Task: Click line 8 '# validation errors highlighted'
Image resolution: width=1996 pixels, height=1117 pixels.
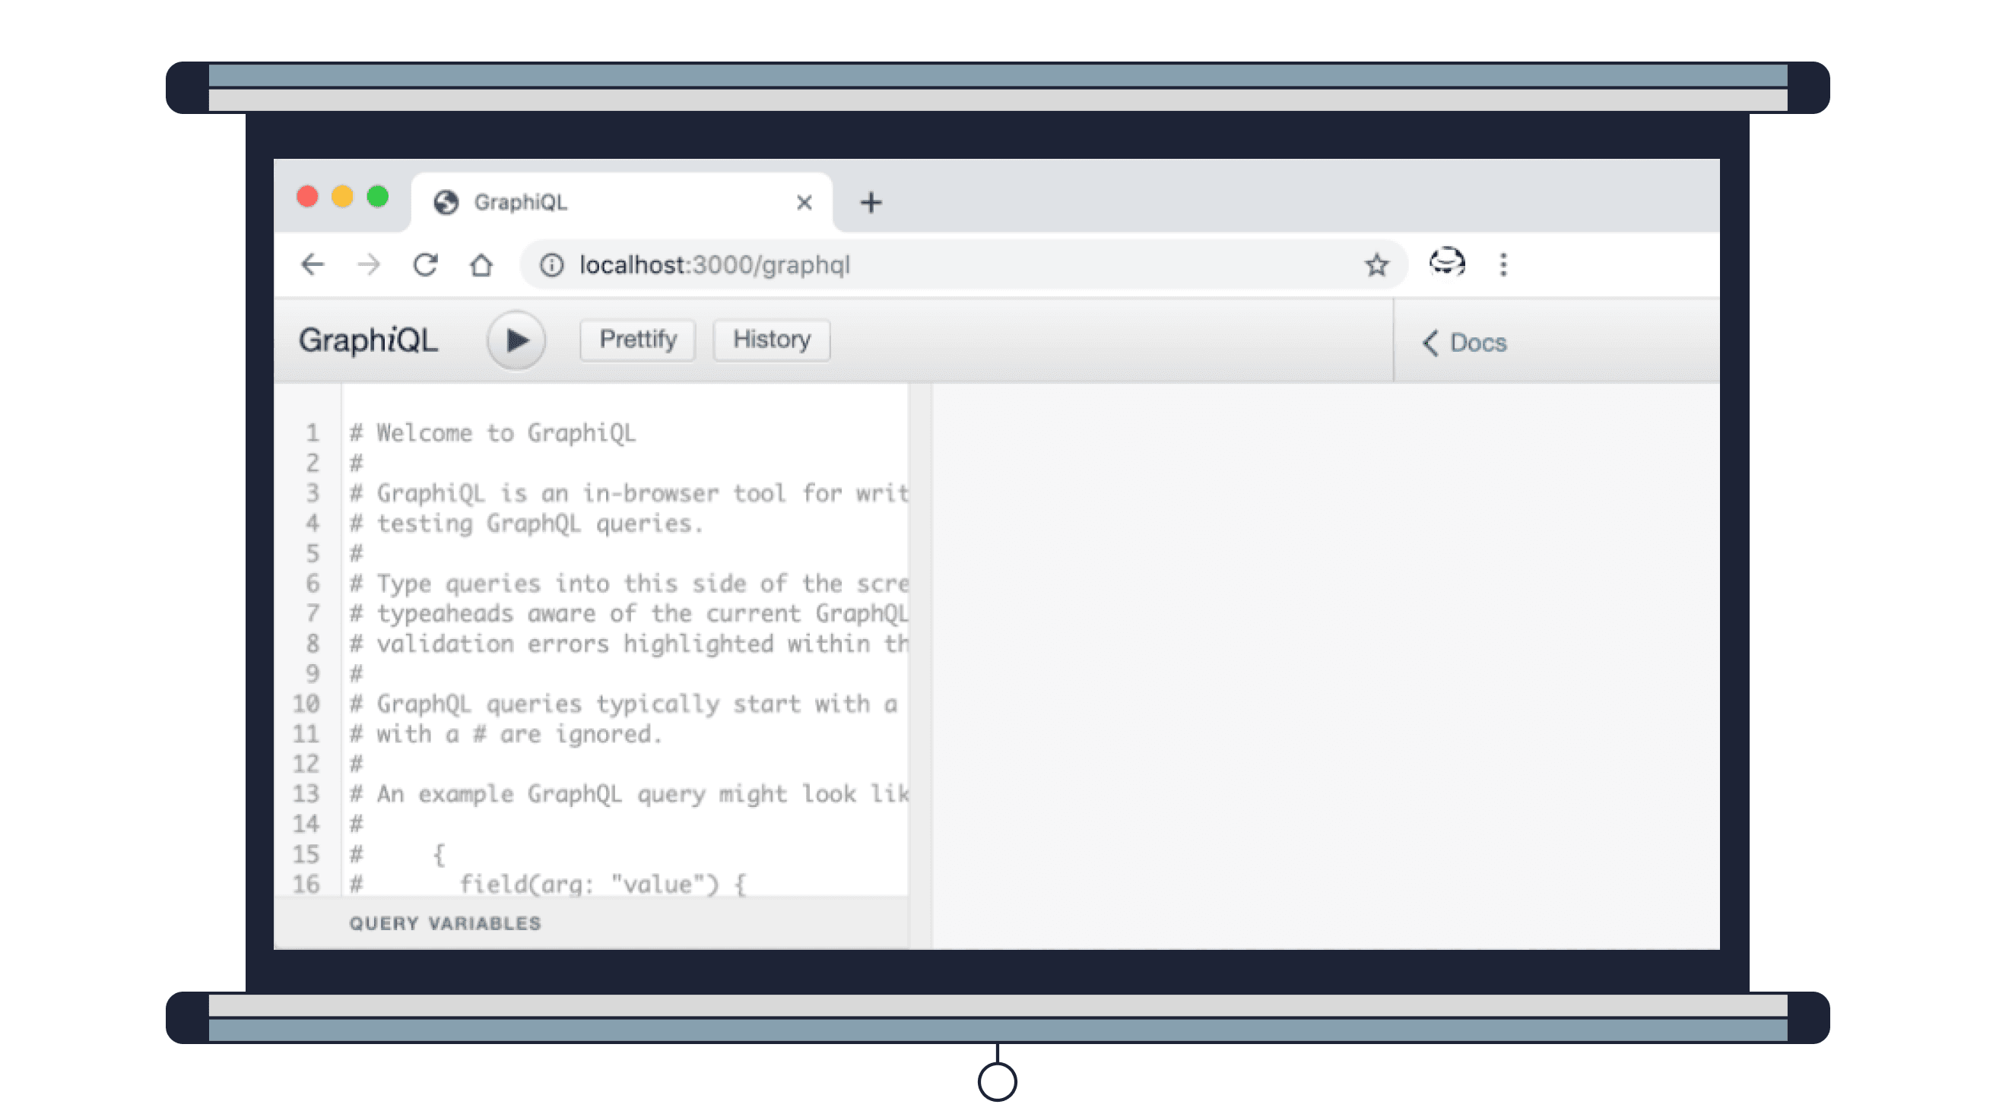Action: 629,644
